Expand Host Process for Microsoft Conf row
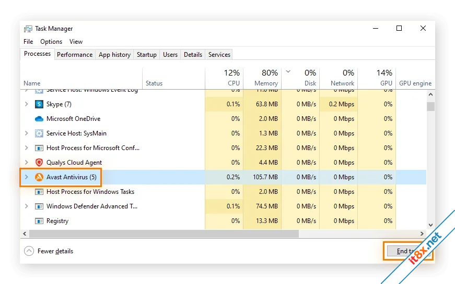This screenshot has width=455, height=284. pos(27,147)
